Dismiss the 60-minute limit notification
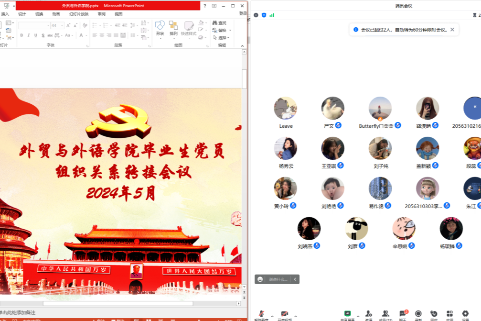481x321 pixels. click(x=452, y=30)
